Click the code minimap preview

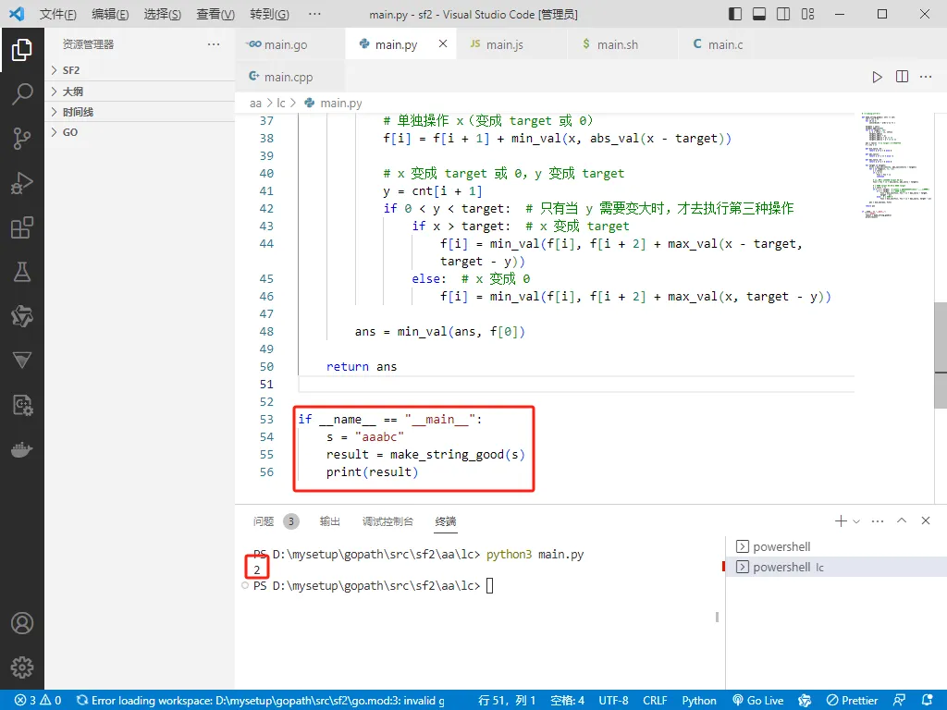[x=895, y=166]
